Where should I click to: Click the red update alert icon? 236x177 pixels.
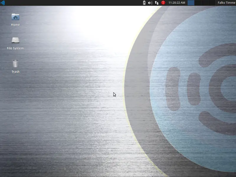click(x=163, y=3)
